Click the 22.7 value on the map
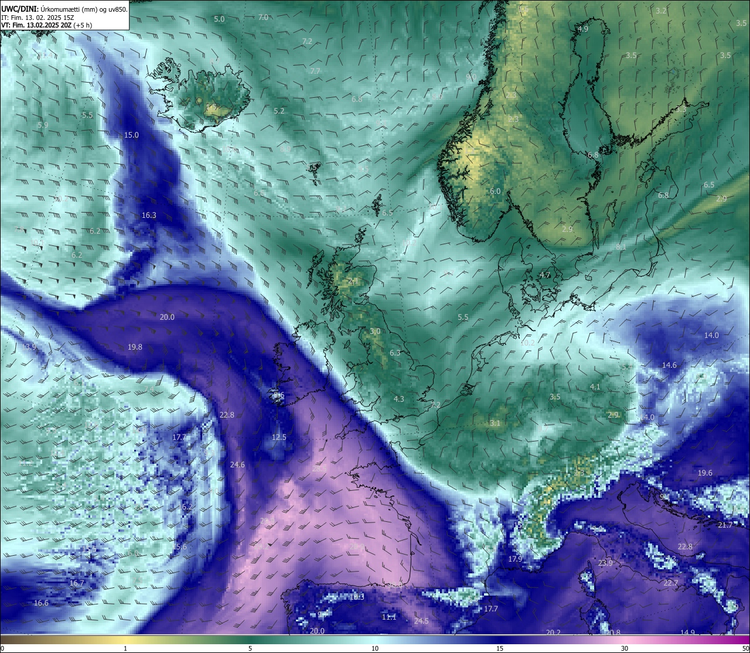The width and height of the screenshot is (750, 653). click(x=671, y=583)
